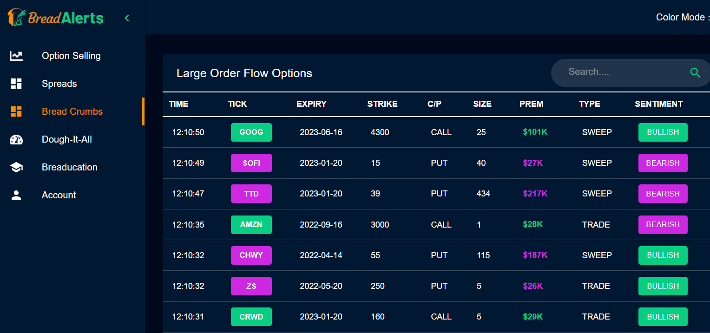Click the 2023-06-16 expiry cell

click(x=321, y=132)
